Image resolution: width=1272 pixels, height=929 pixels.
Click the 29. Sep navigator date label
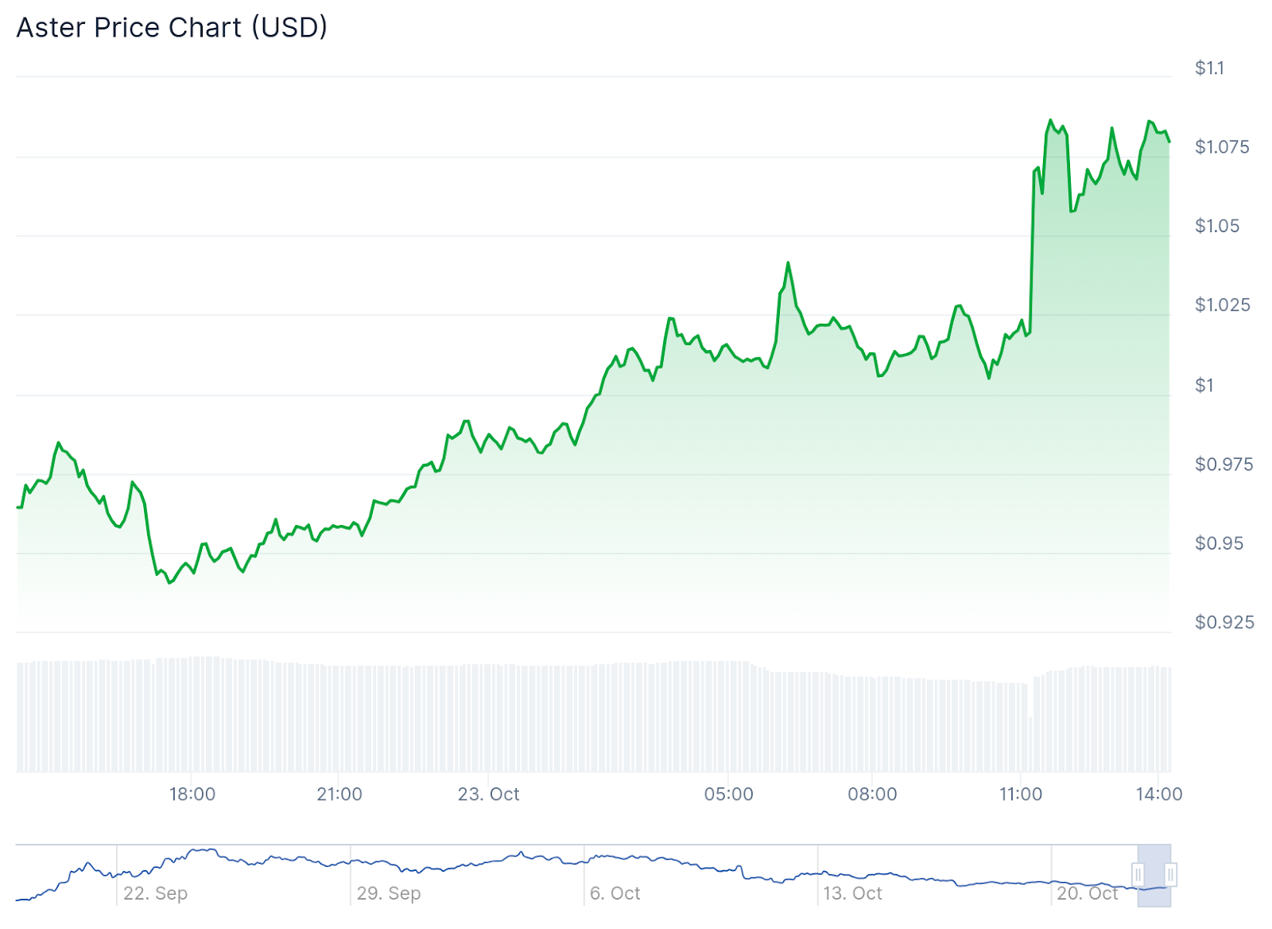(389, 893)
